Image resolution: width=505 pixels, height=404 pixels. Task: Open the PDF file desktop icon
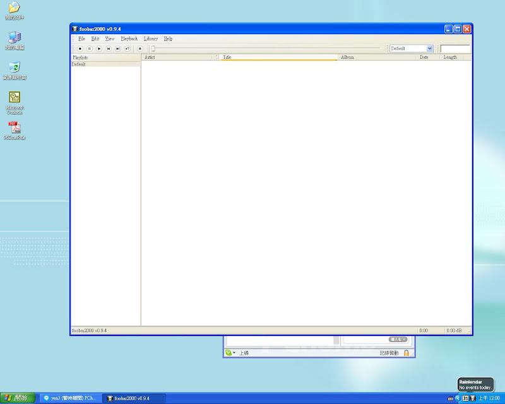point(15,131)
